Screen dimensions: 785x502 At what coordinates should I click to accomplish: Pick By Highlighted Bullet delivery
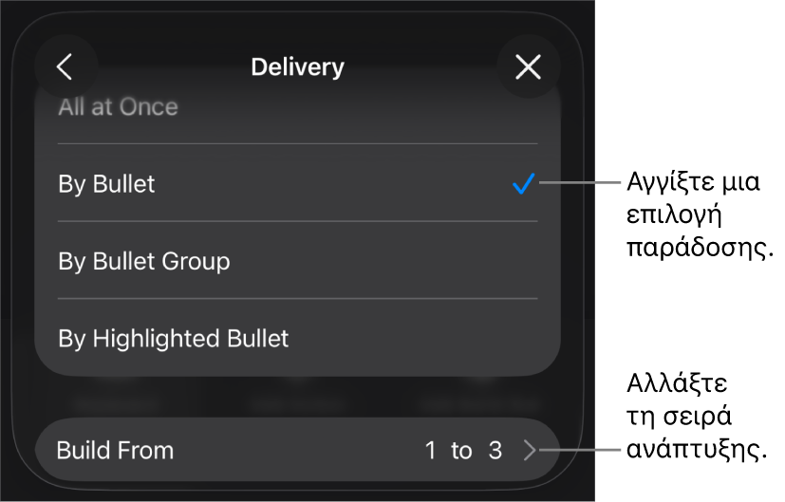coord(297,339)
